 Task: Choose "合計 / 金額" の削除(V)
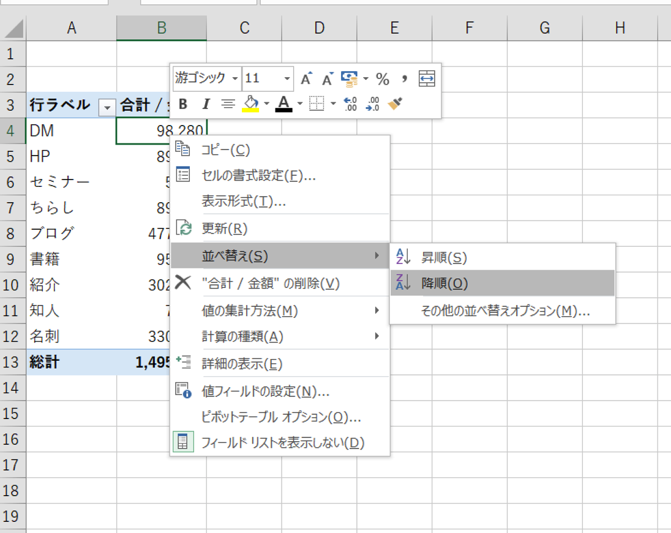[280, 284]
